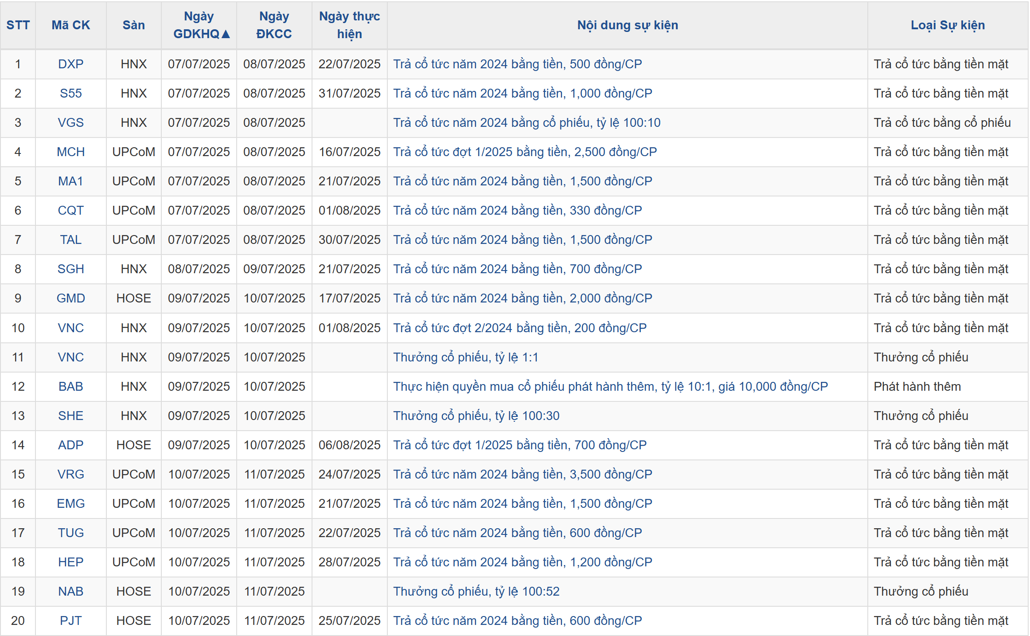Open MCH dividend event 2,500 đồng/CP
This screenshot has width=1030, height=636.
pos(525,152)
